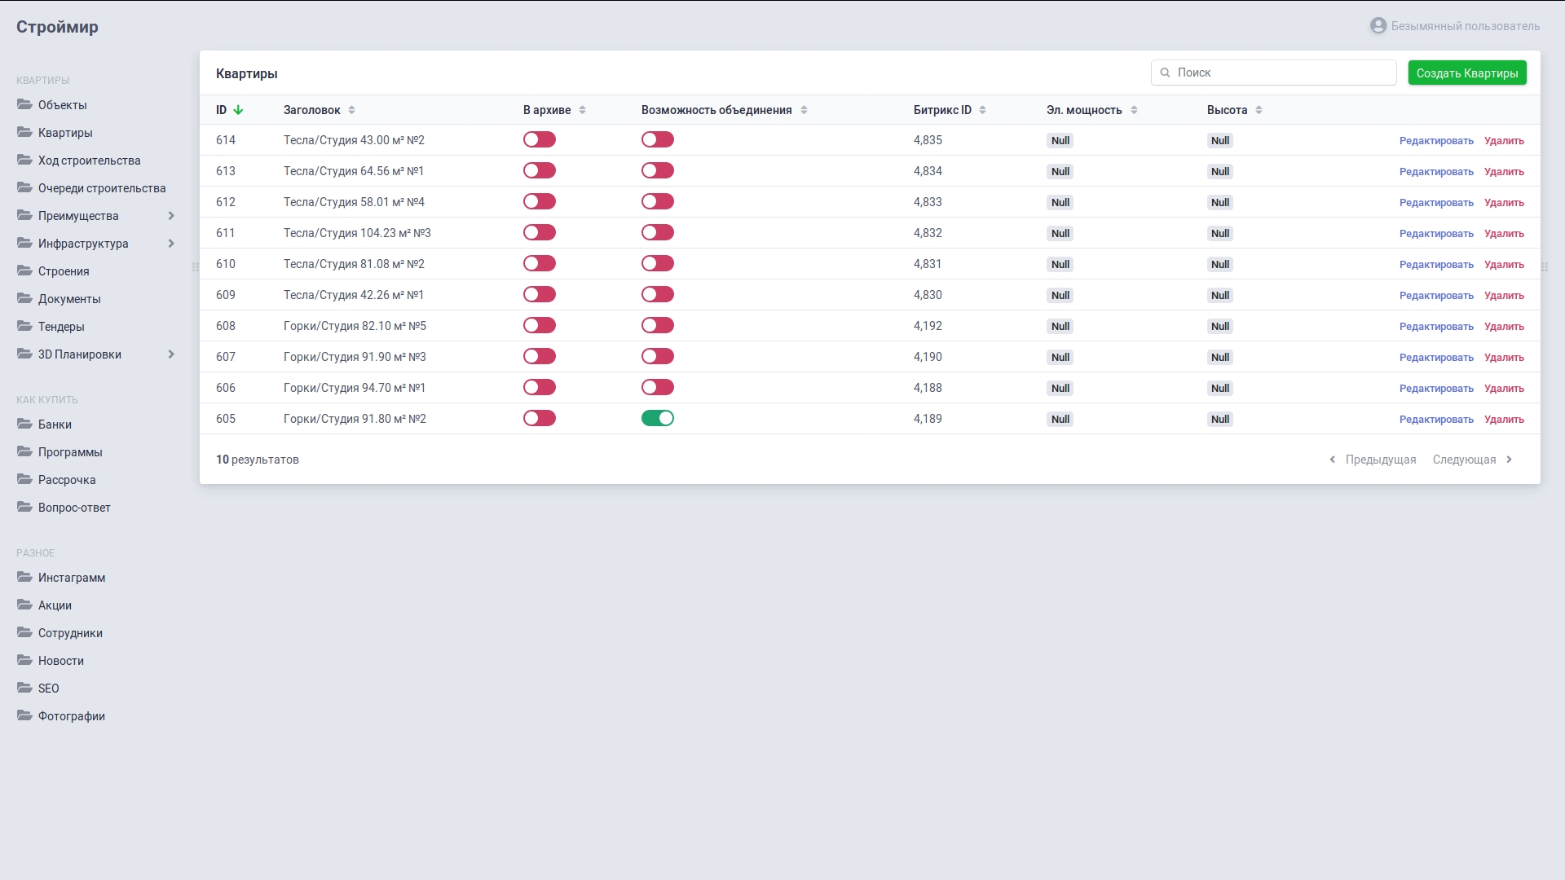Click Удалить for row 613
Screen dimensions: 1565x880
point(1504,172)
